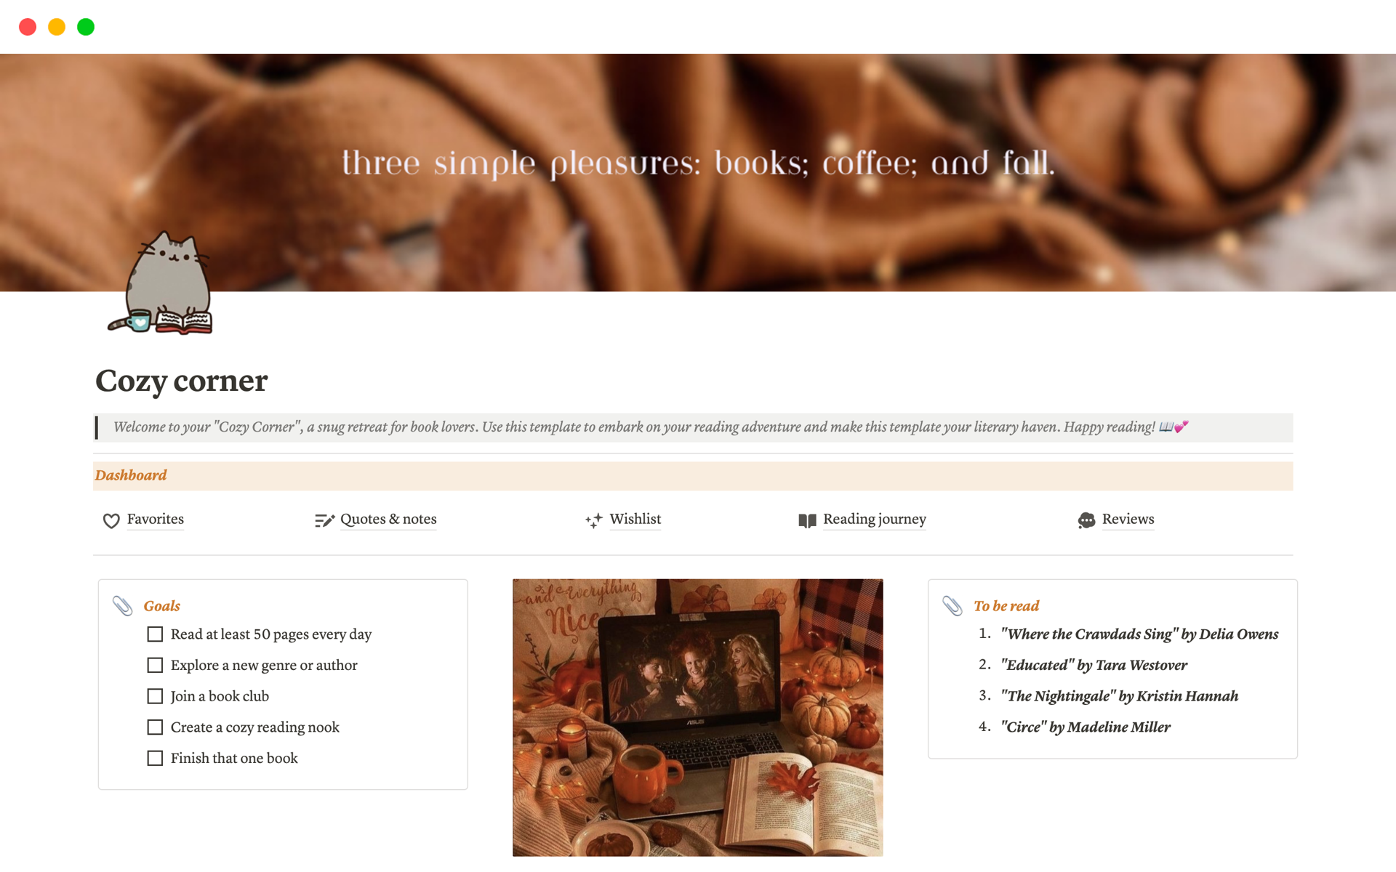Click the paperclip icon next to Goals
This screenshot has height=872, width=1396.
point(122,605)
